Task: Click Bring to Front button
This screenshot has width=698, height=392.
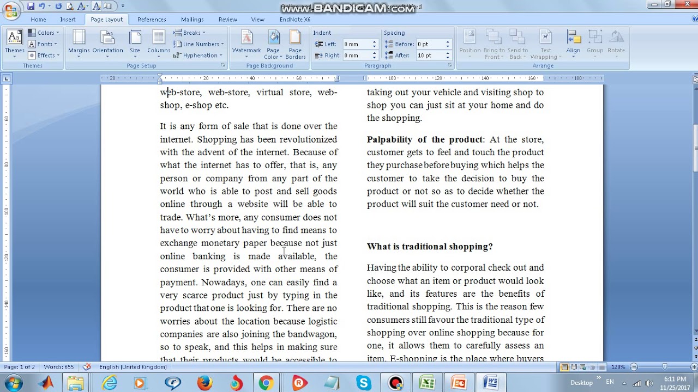Action: click(494, 44)
